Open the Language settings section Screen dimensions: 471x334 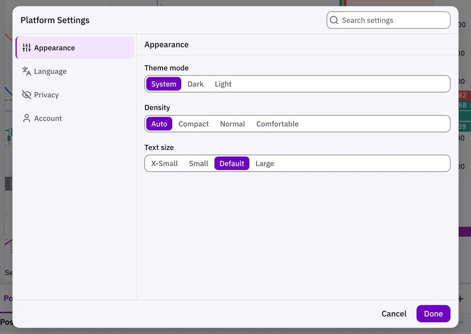pyautogui.click(x=75, y=71)
